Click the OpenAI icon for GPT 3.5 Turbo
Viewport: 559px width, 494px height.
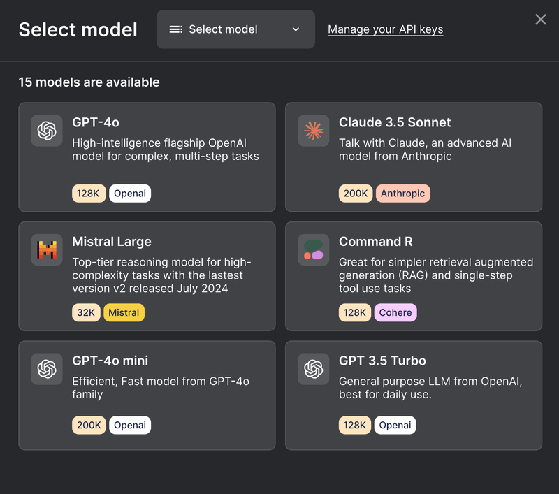[x=313, y=369]
